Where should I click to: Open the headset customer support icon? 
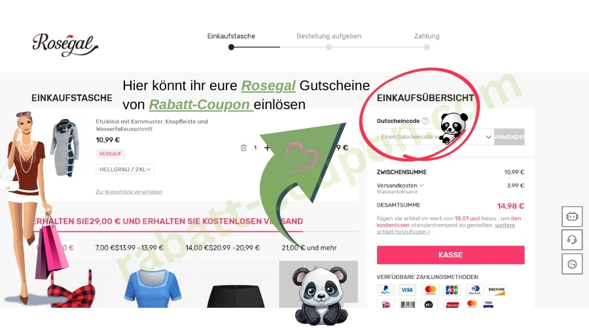tap(572, 240)
